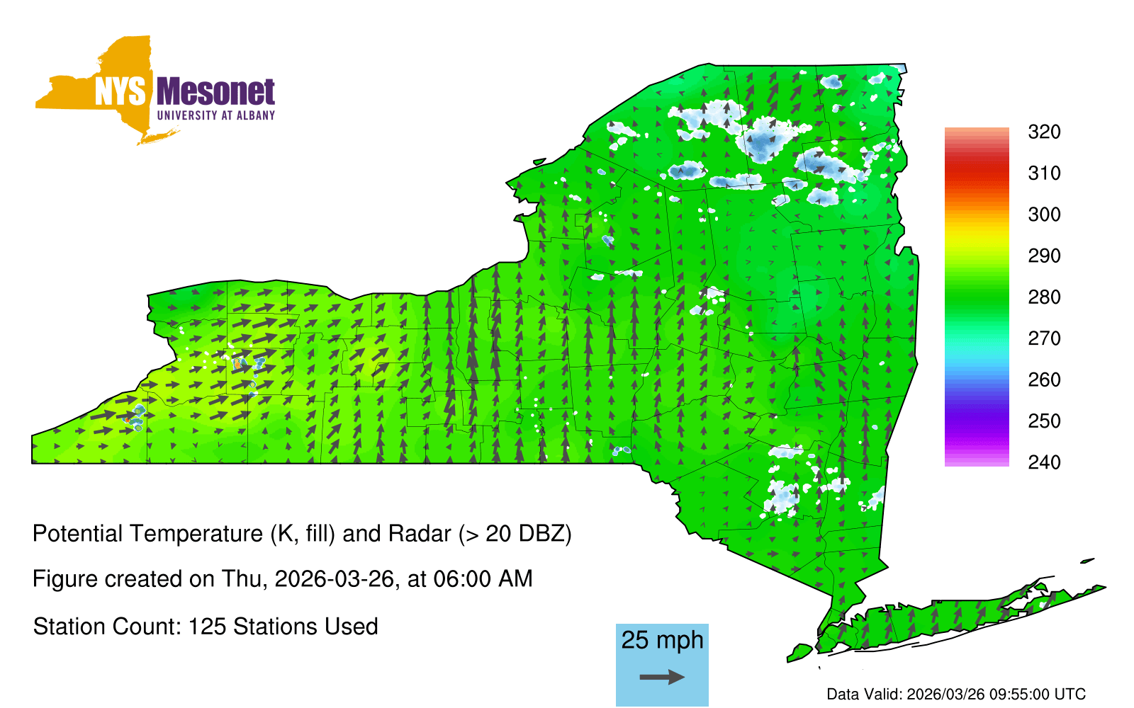Click the Data Valid timestamp text
The width and height of the screenshot is (1134, 708).
click(956, 694)
